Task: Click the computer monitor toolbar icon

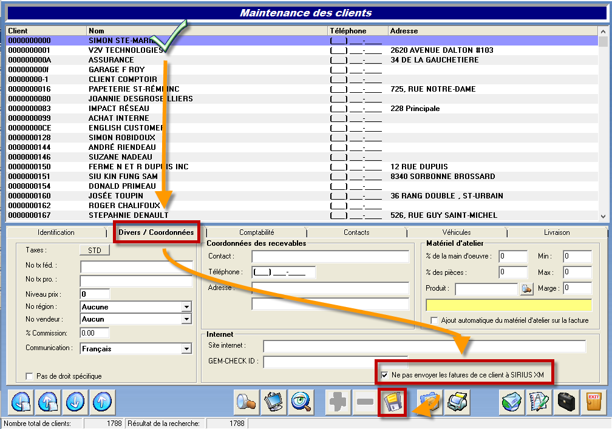Action: pos(274,402)
